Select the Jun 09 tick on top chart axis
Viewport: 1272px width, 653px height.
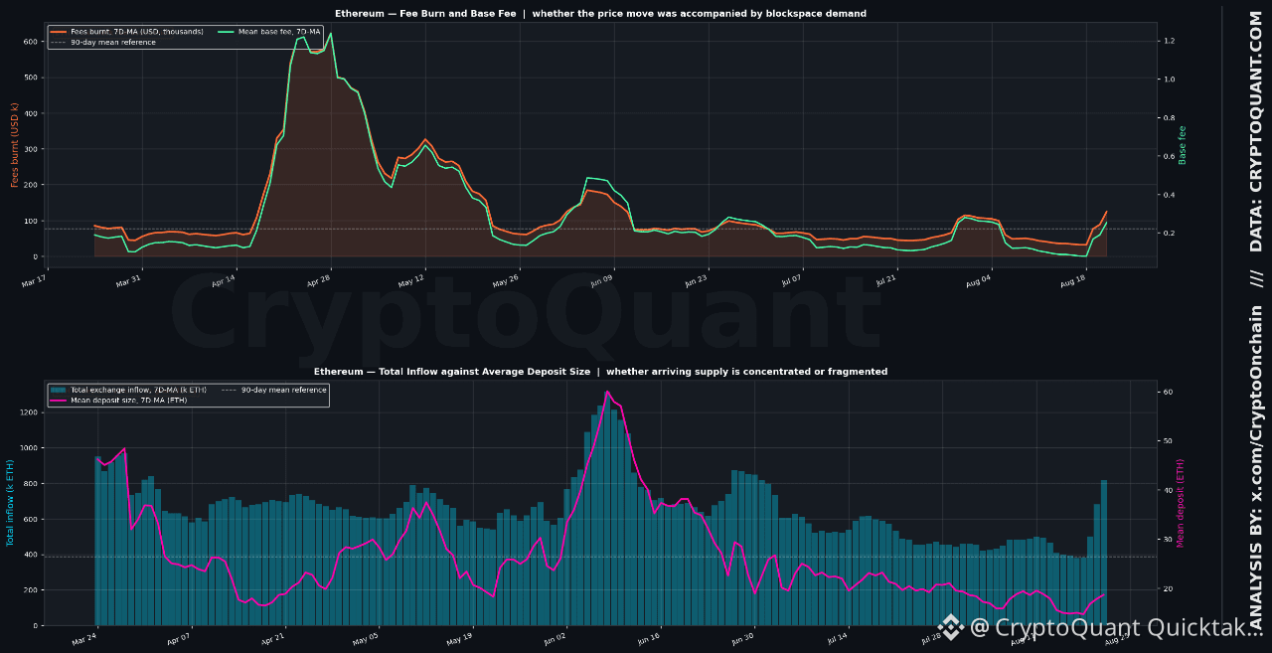(x=601, y=281)
